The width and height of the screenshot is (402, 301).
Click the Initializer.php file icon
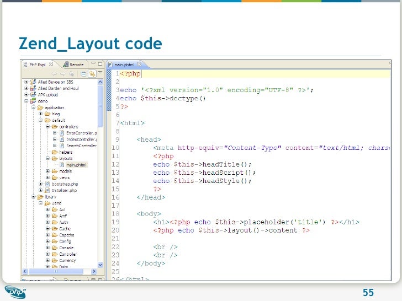(47, 190)
